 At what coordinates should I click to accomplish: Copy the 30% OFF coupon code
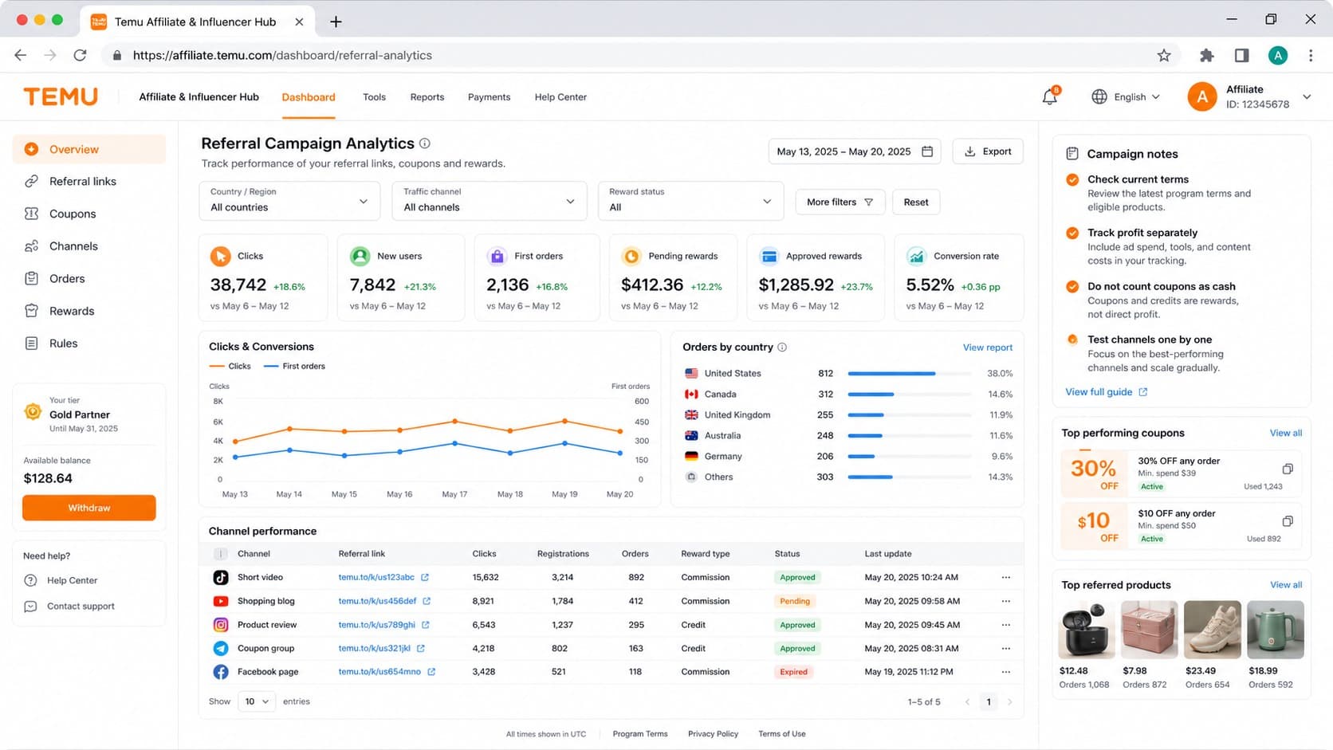click(x=1287, y=469)
